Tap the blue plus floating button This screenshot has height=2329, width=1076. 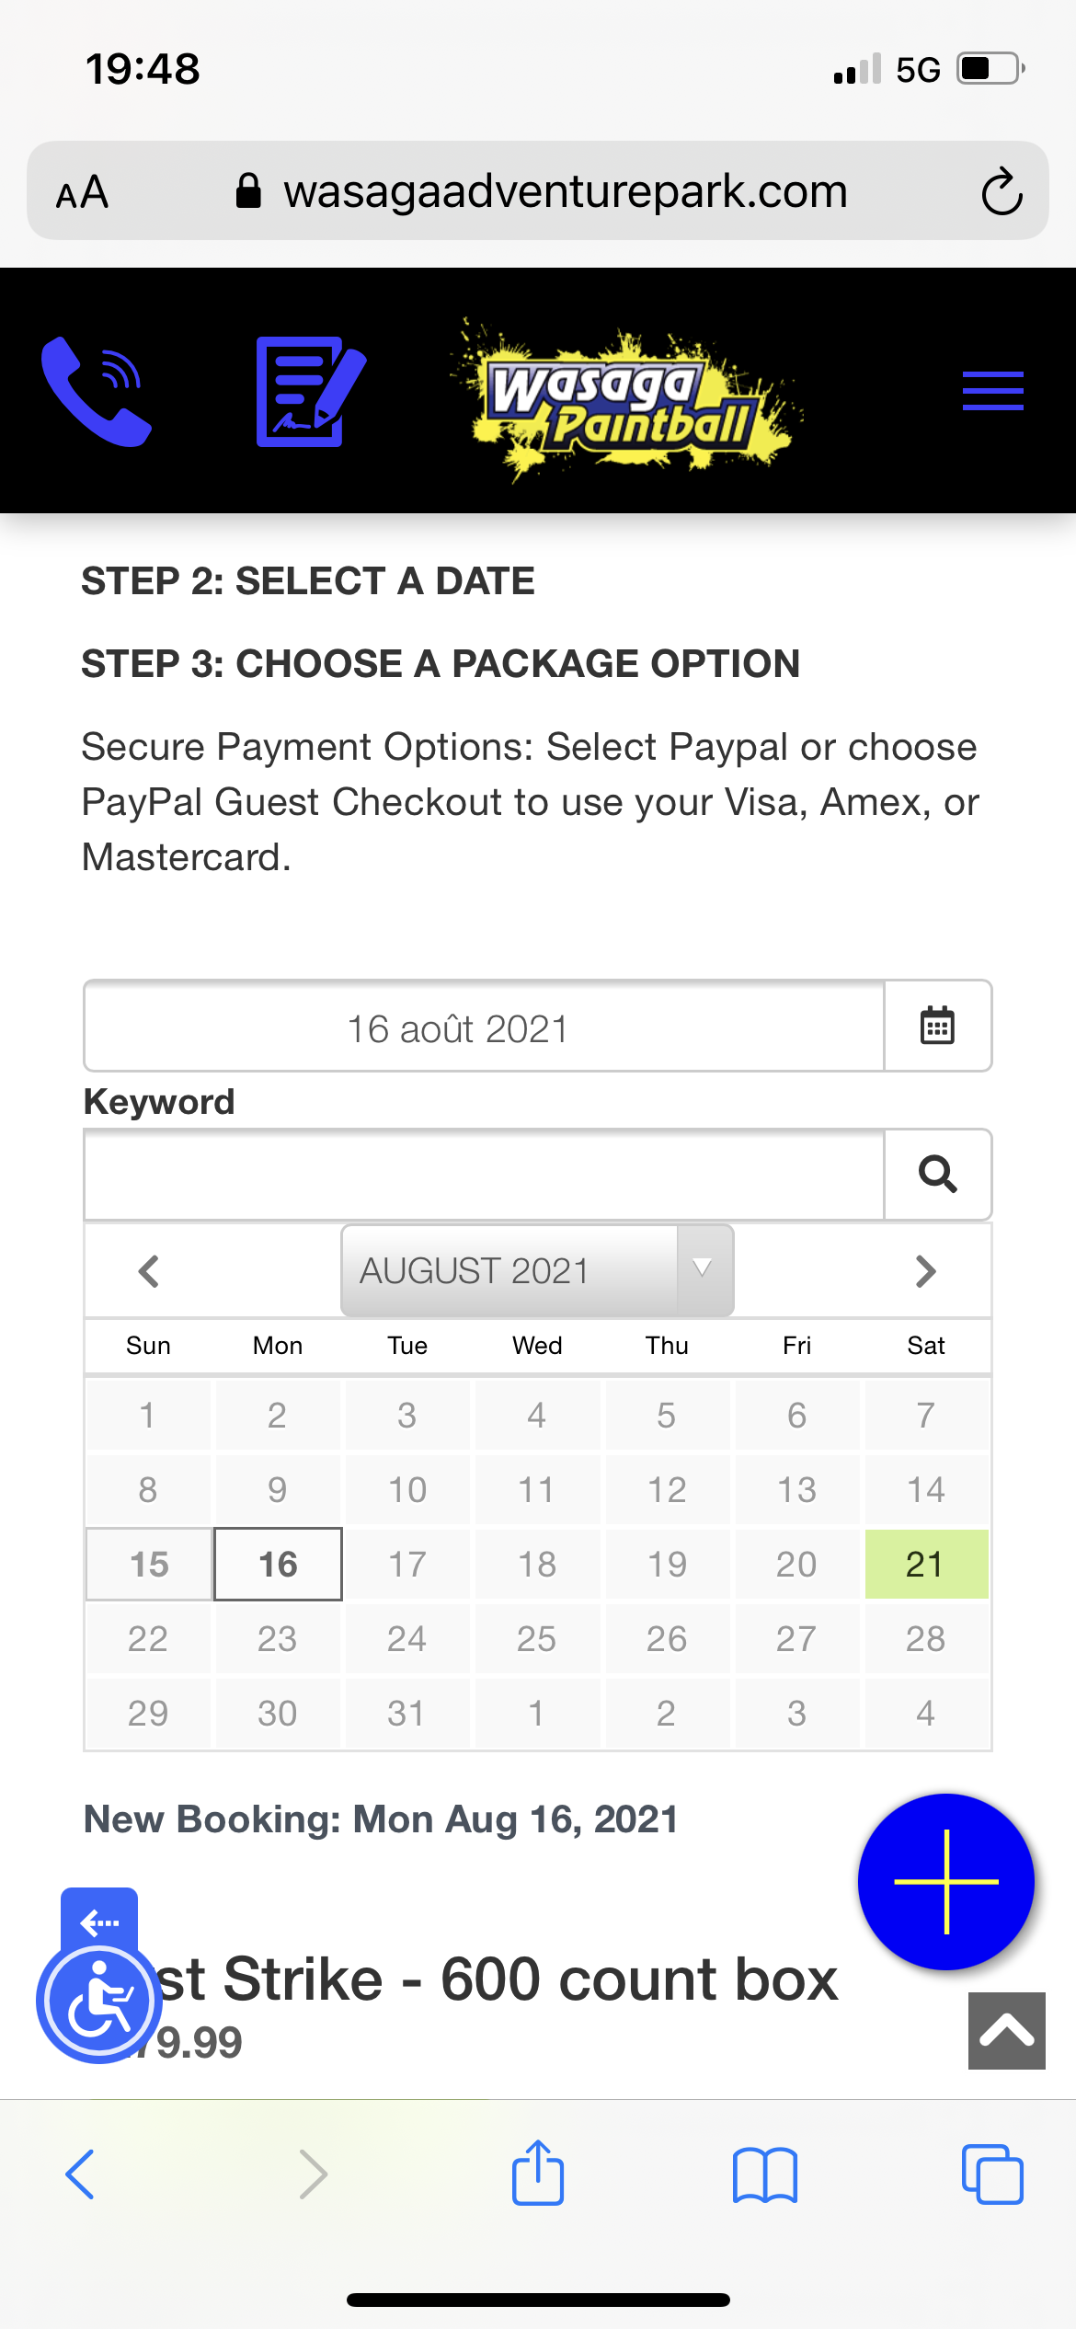coord(945,1881)
